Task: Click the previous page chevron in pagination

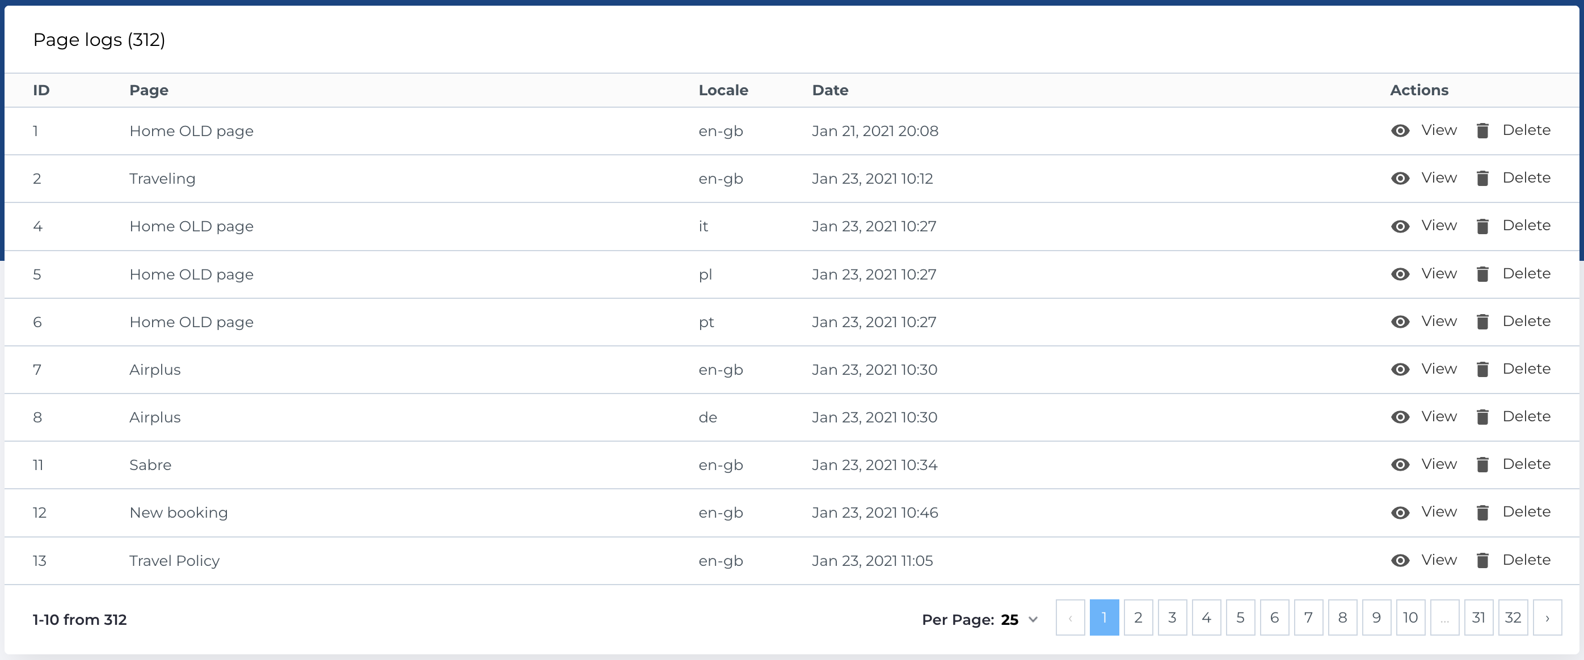Action: point(1070,617)
